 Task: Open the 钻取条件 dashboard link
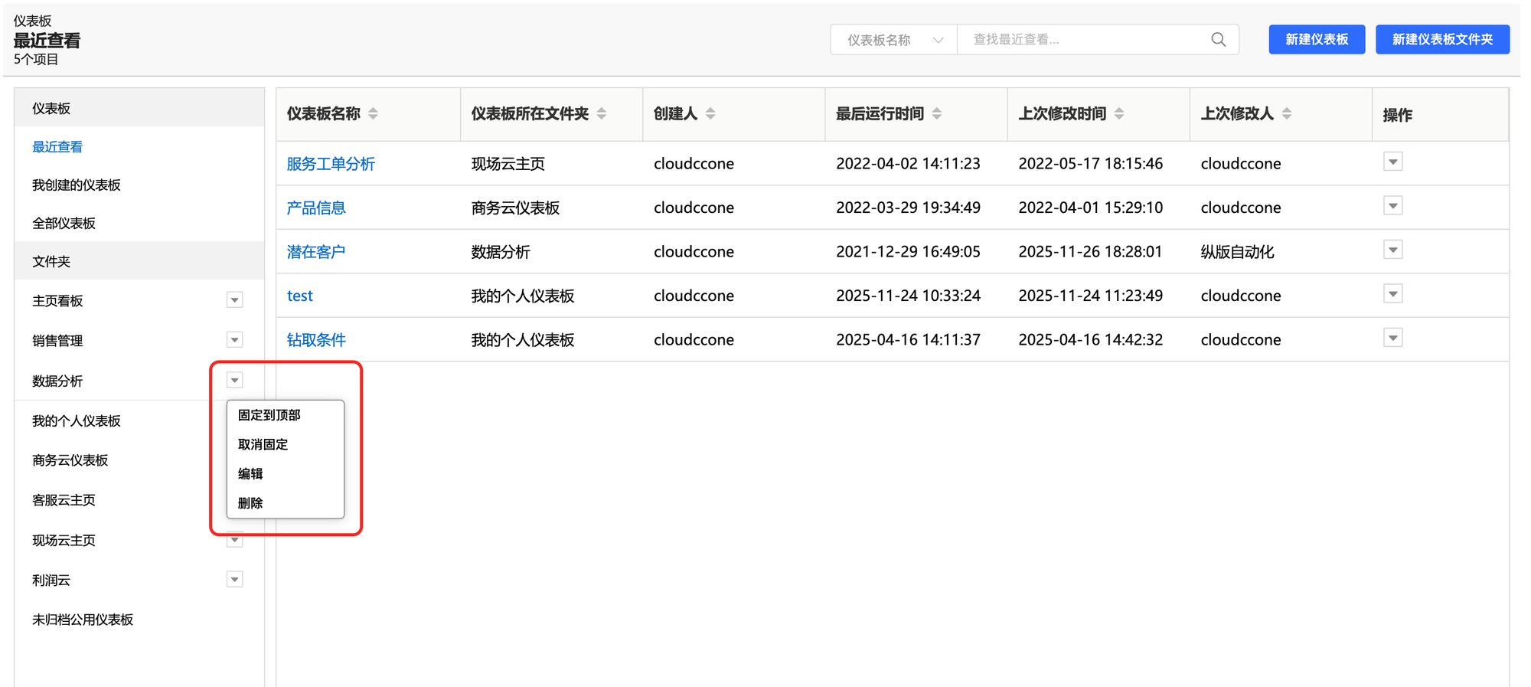[316, 340]
